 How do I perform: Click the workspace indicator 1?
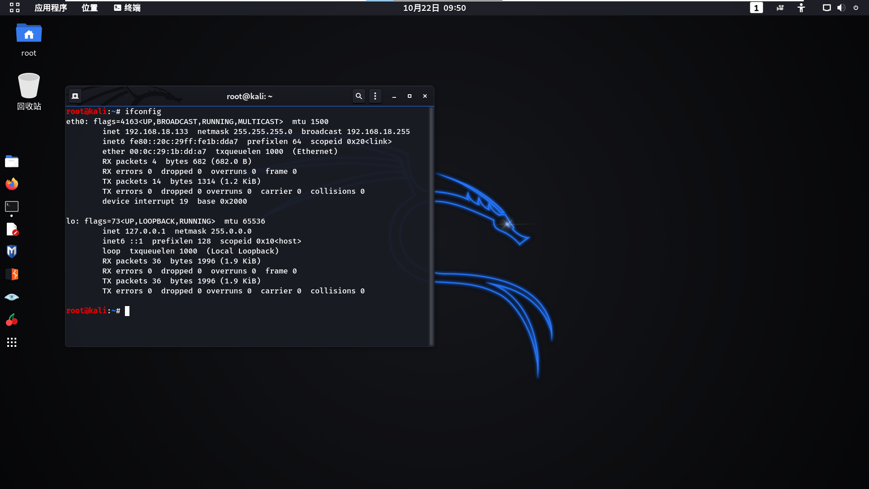756,8
